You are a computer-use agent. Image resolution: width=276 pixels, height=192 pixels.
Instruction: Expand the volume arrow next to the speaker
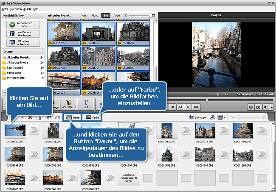click(x=271, y=107)
